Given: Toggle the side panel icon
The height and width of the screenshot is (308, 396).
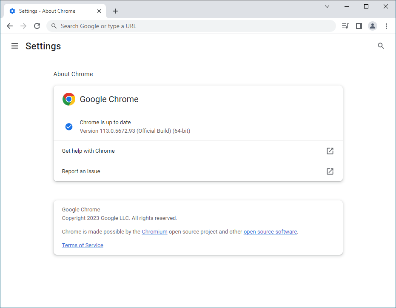Looking at the screenshot, I should point(359,26).
